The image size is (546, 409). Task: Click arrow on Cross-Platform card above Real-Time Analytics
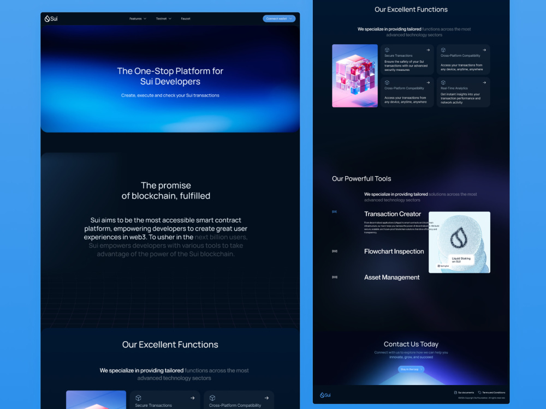tap(484, 50)
